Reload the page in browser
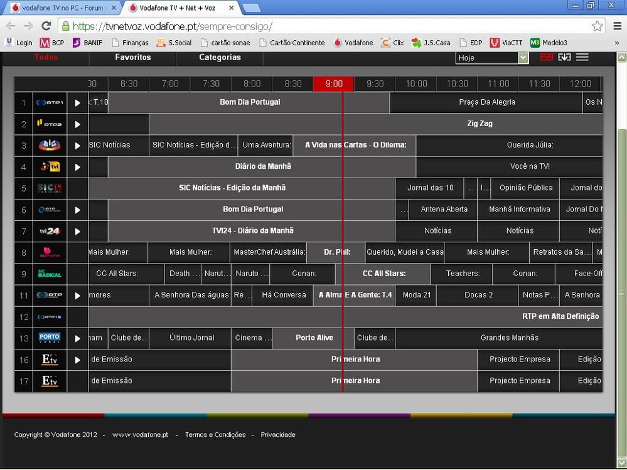This screenshot has width=627, height=470. coord(46,26)
